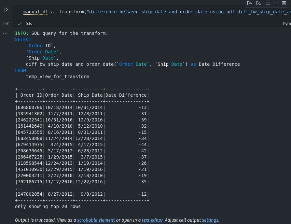
Task: Click order date 12/24/2013 cell
Action: 59,163
